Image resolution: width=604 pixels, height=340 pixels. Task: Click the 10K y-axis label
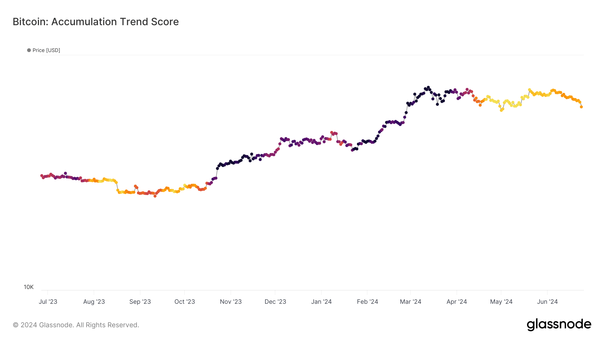coord(29,287)
